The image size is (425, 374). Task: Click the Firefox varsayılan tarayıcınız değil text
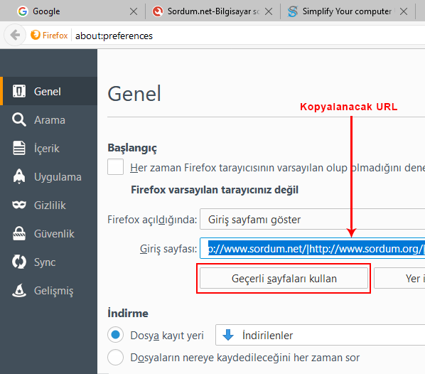(215, 190)
